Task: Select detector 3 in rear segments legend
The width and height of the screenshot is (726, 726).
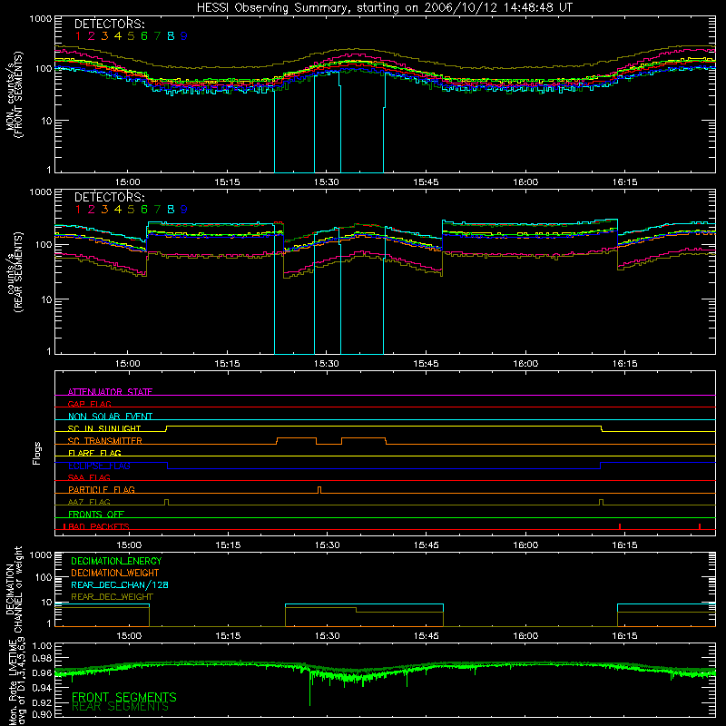Action: pos(104,210)
